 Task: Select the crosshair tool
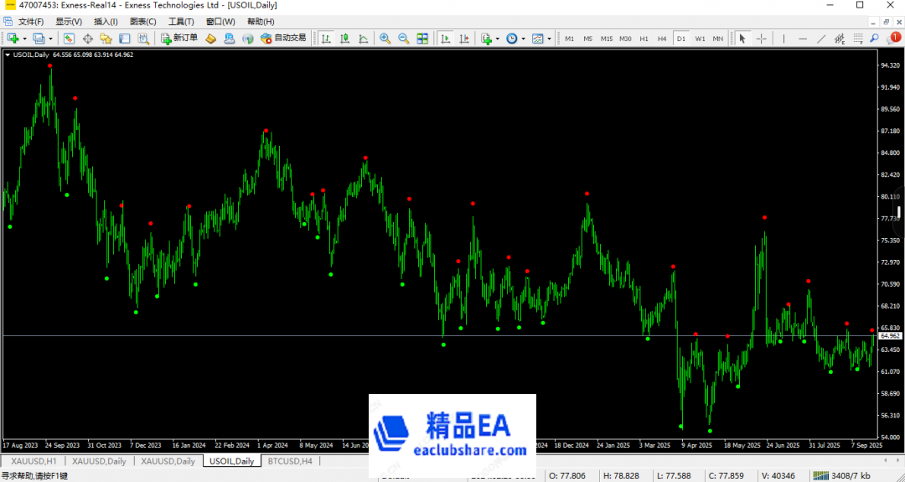pos(761,39)
